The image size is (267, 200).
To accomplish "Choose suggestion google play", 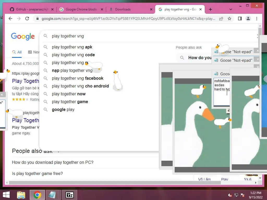I will (x=63, y=110).
